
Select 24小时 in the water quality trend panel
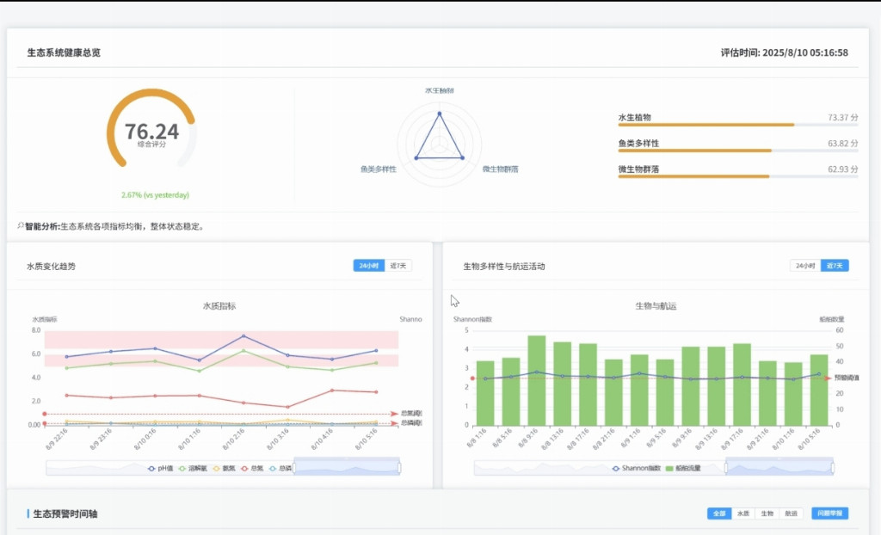point(369,266)
